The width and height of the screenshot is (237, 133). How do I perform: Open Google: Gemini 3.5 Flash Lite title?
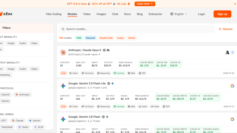[x=87, y=83]
